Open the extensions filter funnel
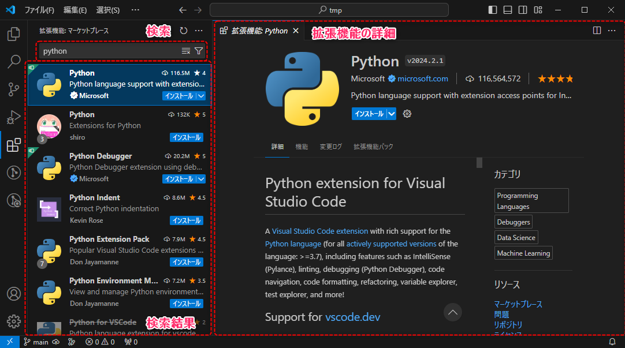 point(199,51)
